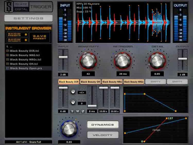The image size is (193, 145).
Task: Switch to the Black Beauty DIR slot tab
Action: [x=69, y=82]
